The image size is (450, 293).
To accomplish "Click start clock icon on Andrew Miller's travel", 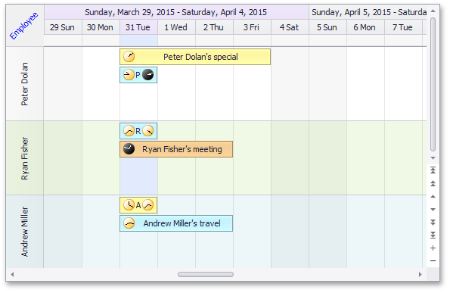I will click(129, 223).
